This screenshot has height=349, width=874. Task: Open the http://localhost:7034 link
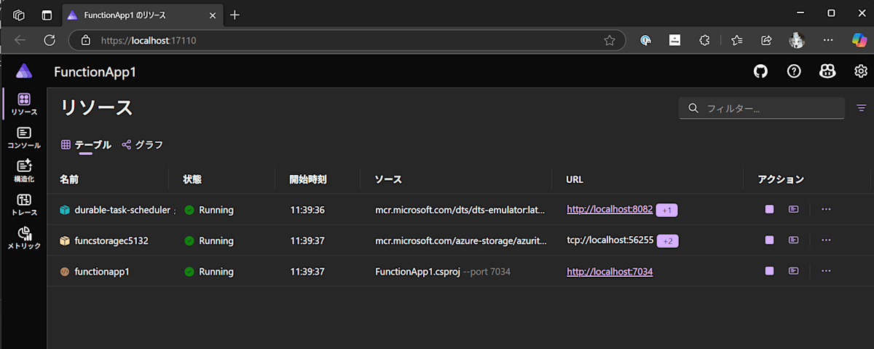point(610,271)
